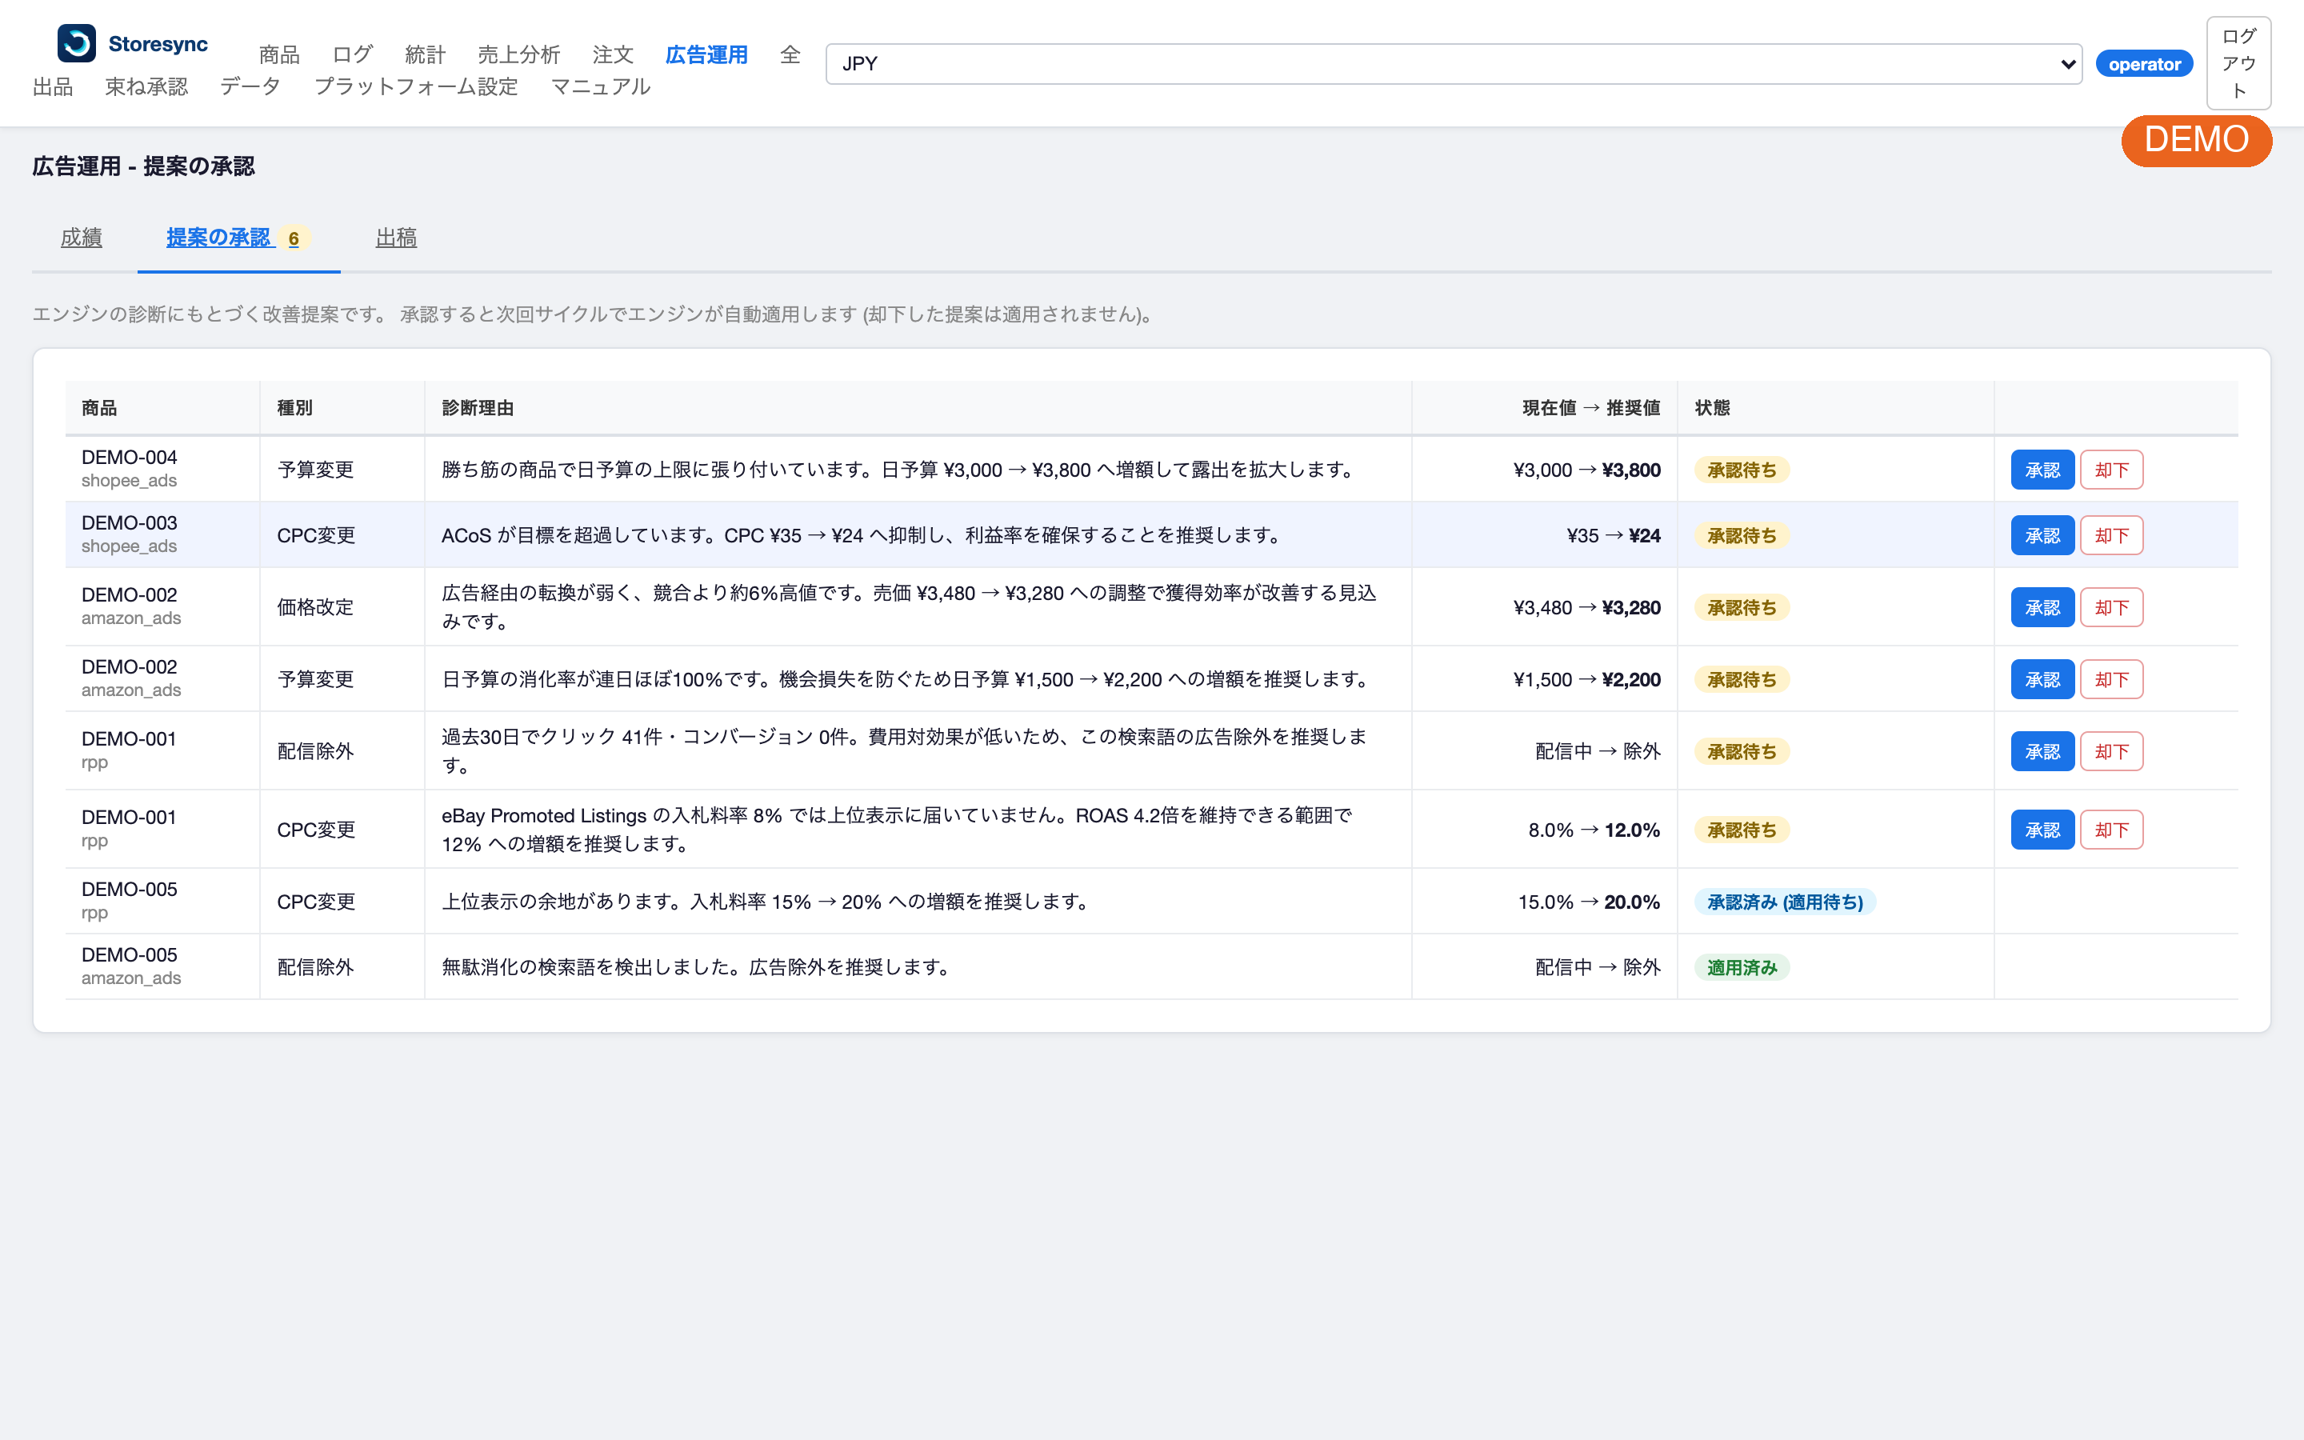The image size is (2304, 1440).
Task: Approve the DEMO-001 CPC変更 12.0% proposal
Action: (x=2042, y=830)
